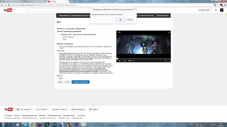
Task: Open the Правообладателям footer link
Action: click(29, 116)
